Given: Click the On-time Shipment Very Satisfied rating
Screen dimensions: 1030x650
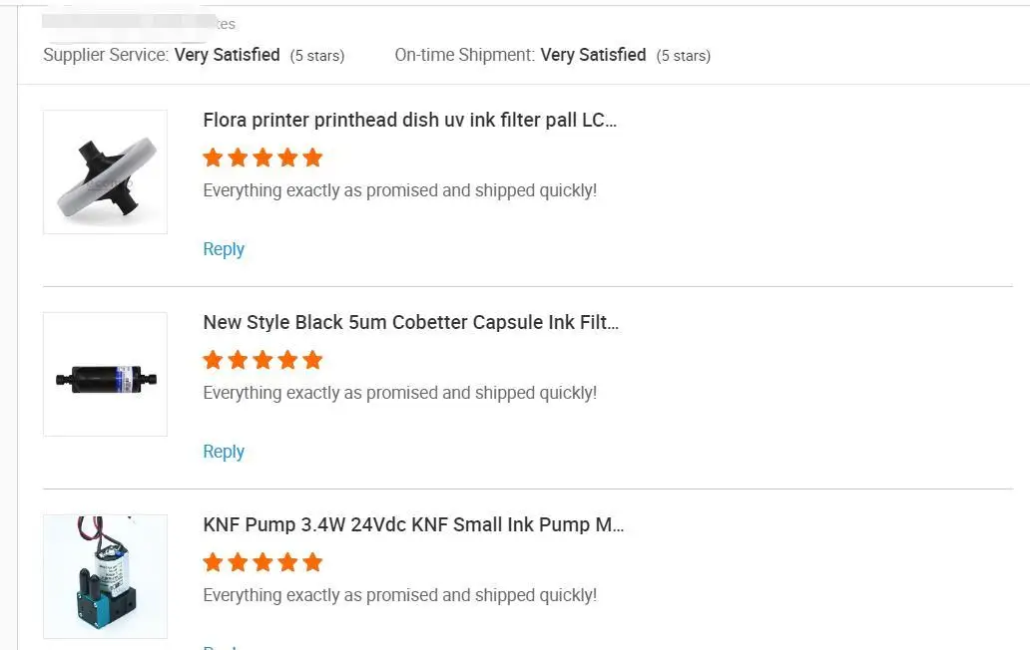Looking at the screenshot, I should click(x=593, y=56).
